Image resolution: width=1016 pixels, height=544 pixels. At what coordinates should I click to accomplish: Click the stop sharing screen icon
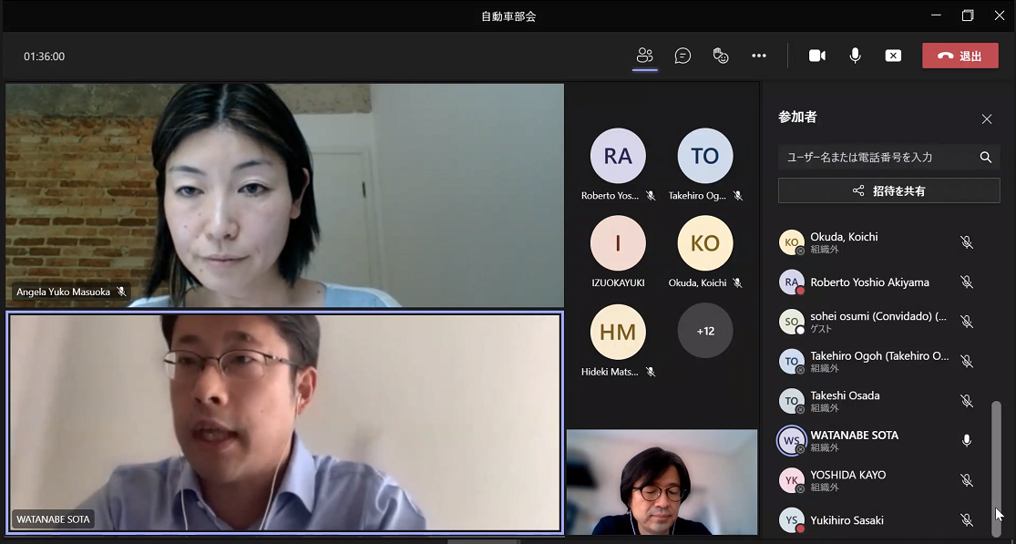point(893,56)
